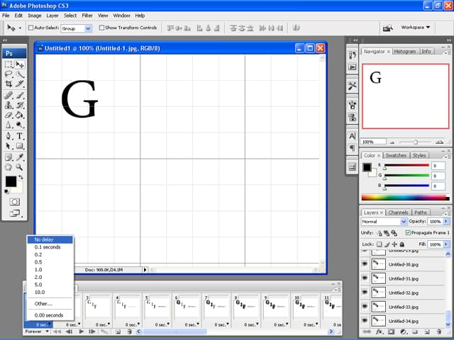Viewport: 454px width, 340px height.
Task: Toggle Quick Mask mode
Action: point(14,202)
